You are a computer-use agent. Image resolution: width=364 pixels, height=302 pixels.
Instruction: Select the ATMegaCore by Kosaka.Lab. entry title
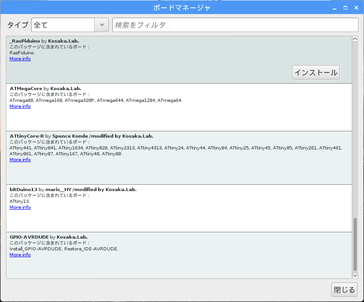tap(45, 89)
